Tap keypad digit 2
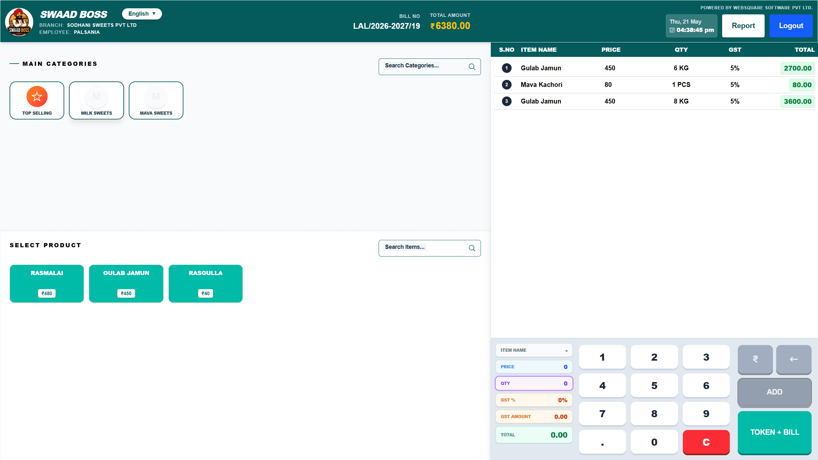Screen dimensions: 818x460 point(654,357)
